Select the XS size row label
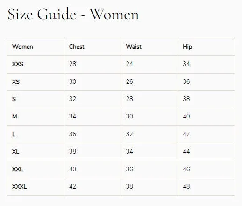242x206 pixels. click(16, 81)
